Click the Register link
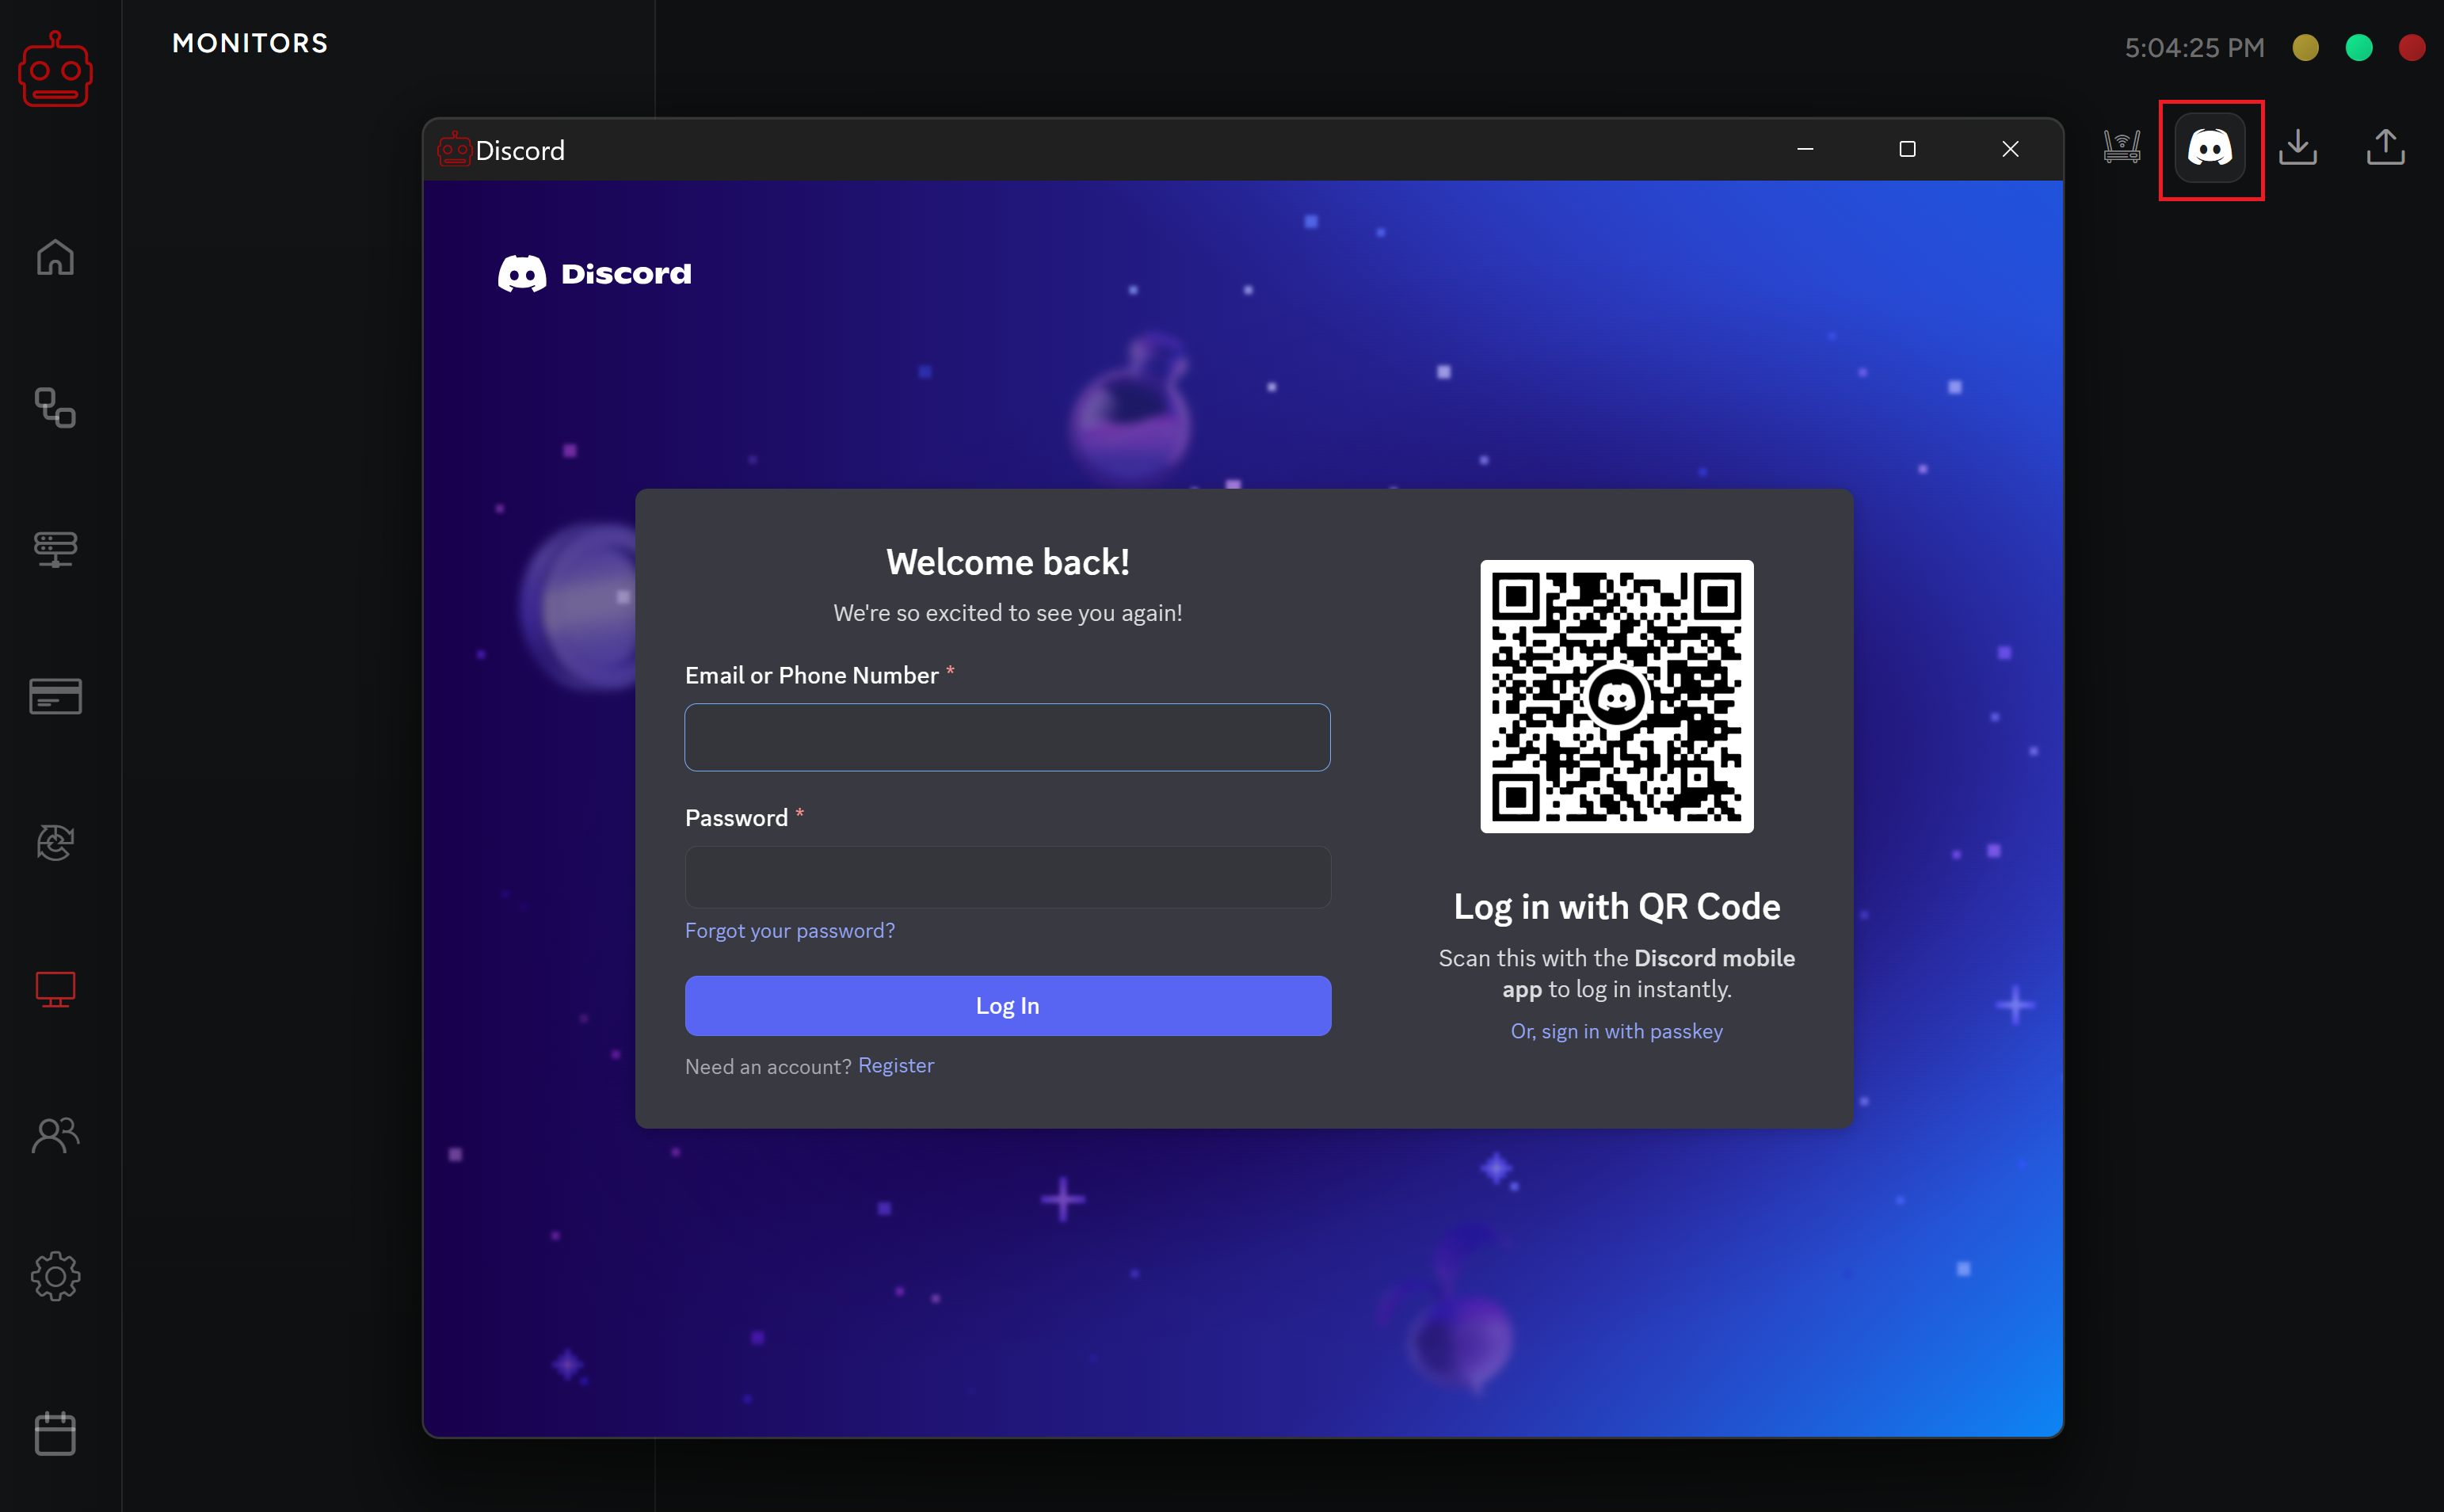This screenshot has width=2444, height=1512. [895, 1065]
